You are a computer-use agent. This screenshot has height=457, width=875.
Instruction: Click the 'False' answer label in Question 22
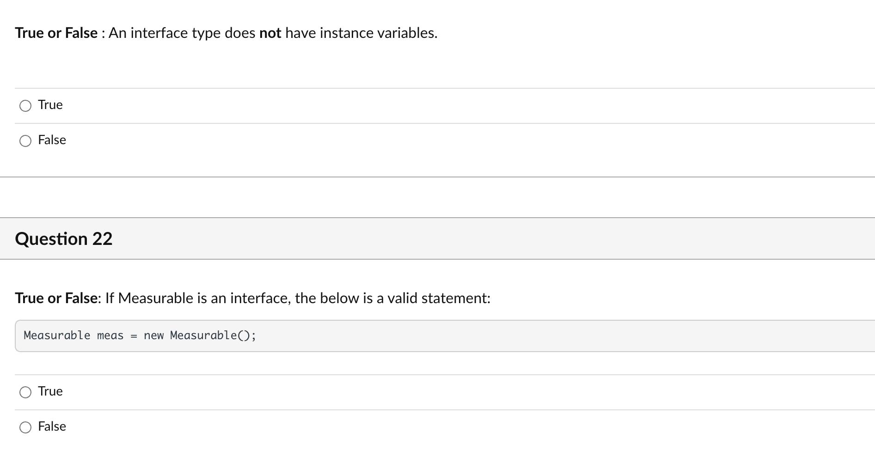(52, 427)
